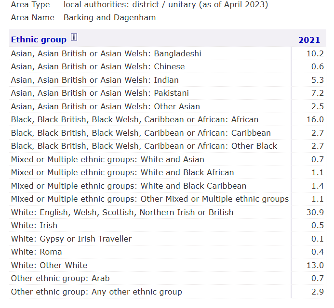Select the White and Black Caribbean row label
Viewport: 334px width, 308px height.
pos(129,186)
